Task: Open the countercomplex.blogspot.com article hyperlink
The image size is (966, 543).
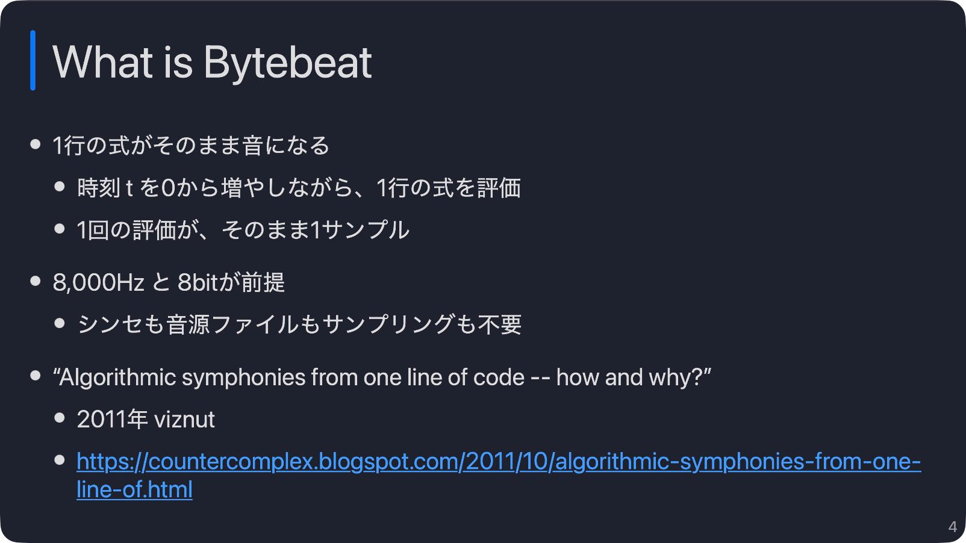Action: click(x=499, y=462)
